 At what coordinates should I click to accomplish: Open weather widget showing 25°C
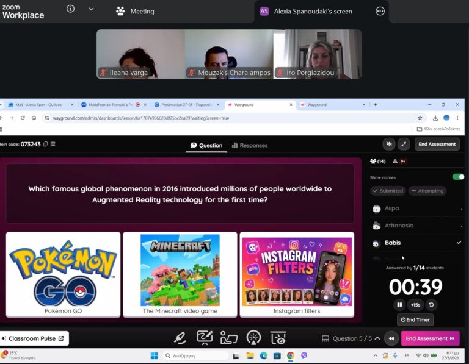click(18, 355)
